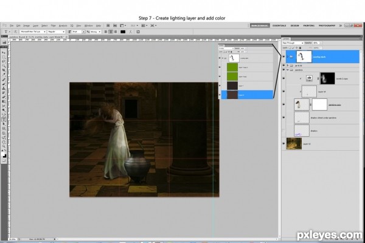Viewport: 365px width, 243px height.
Task: Hide the pandora layer with white mask
Action: point(283,104)
